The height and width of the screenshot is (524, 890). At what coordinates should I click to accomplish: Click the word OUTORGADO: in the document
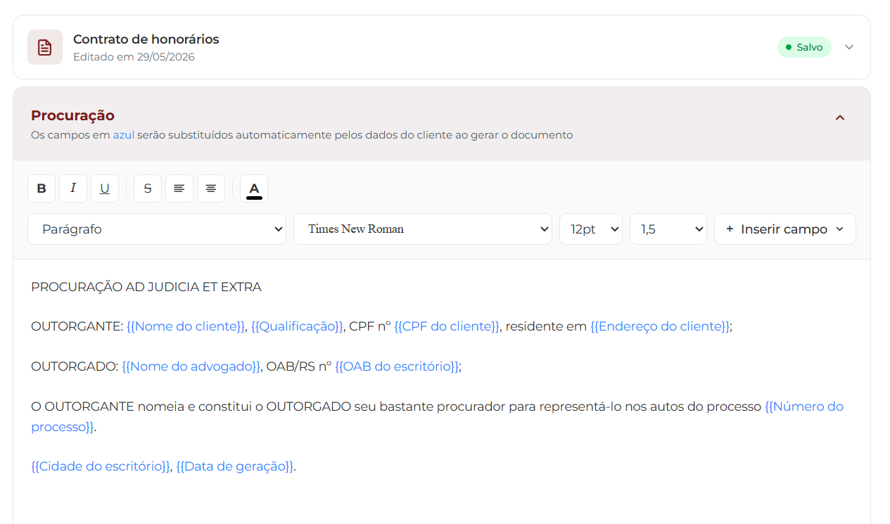tap(75, 366)
